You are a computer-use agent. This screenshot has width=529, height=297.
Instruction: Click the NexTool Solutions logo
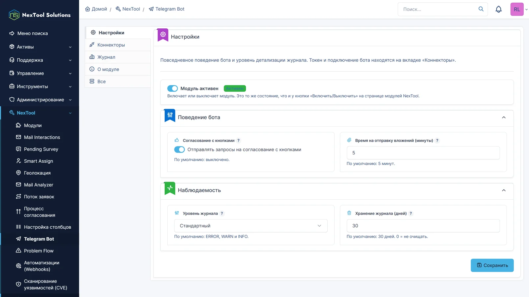[40, 15]
